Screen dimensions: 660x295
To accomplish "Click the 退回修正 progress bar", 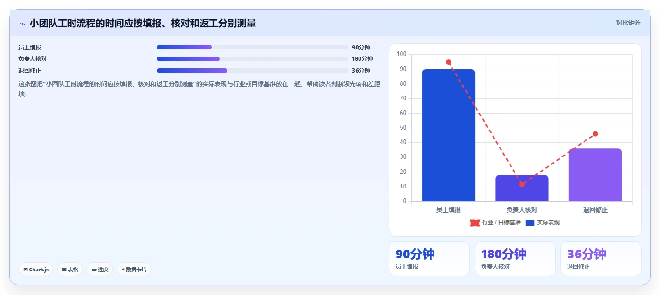I will tap(252, 71).
